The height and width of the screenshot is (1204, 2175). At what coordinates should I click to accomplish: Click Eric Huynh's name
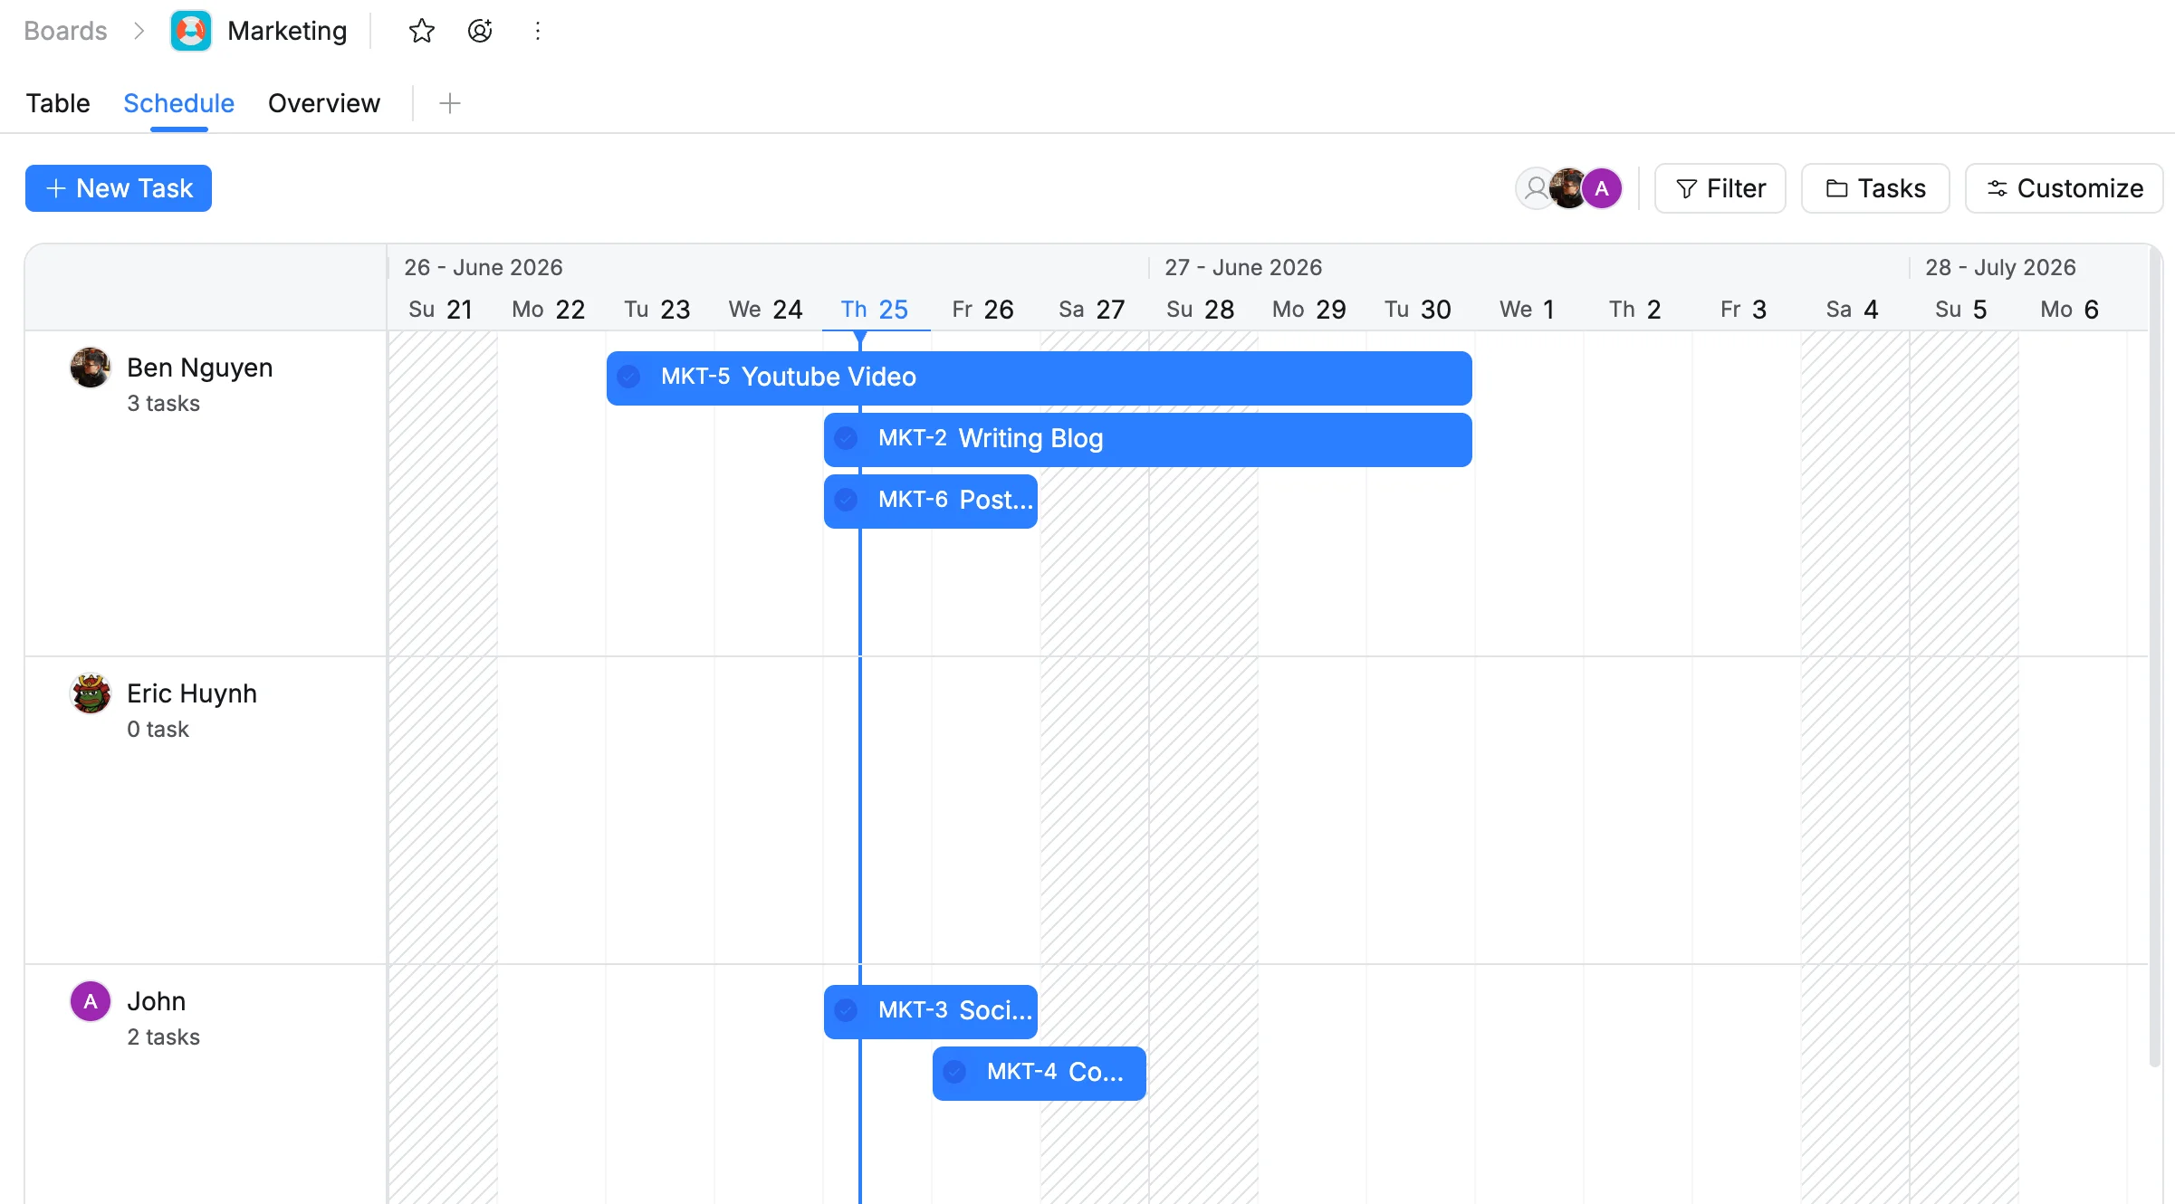tap(192, 693)
